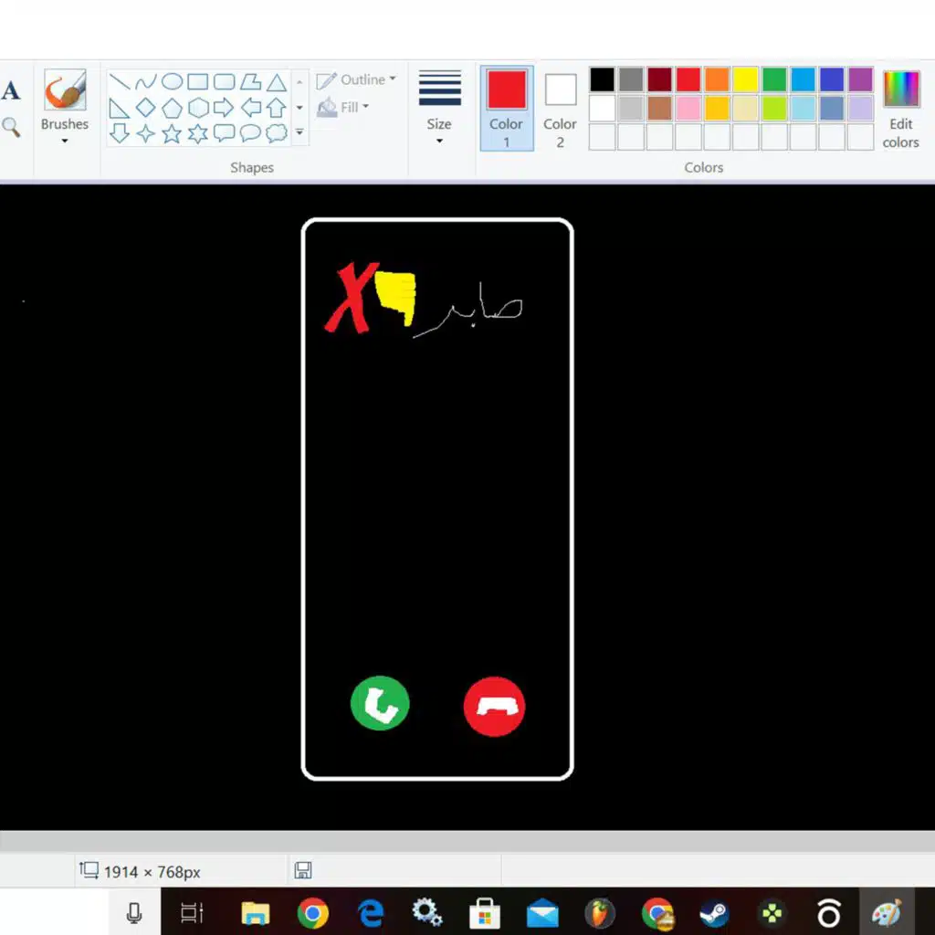Open Steam from the taskbar
The width and height of the screenshot is (935, 935).
[x=714, y=913]
